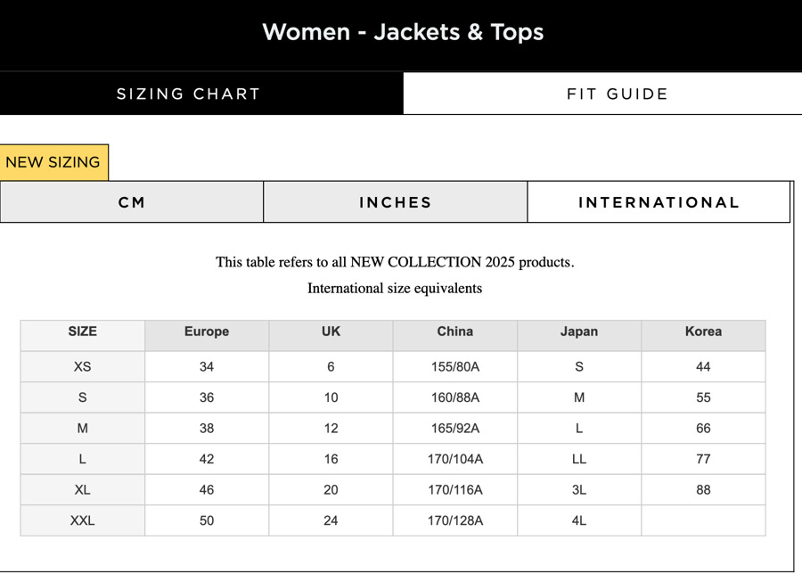Viewport: 802px width, 573px height.
Task: Click the UK column header
Action: [x=331, y=332]
